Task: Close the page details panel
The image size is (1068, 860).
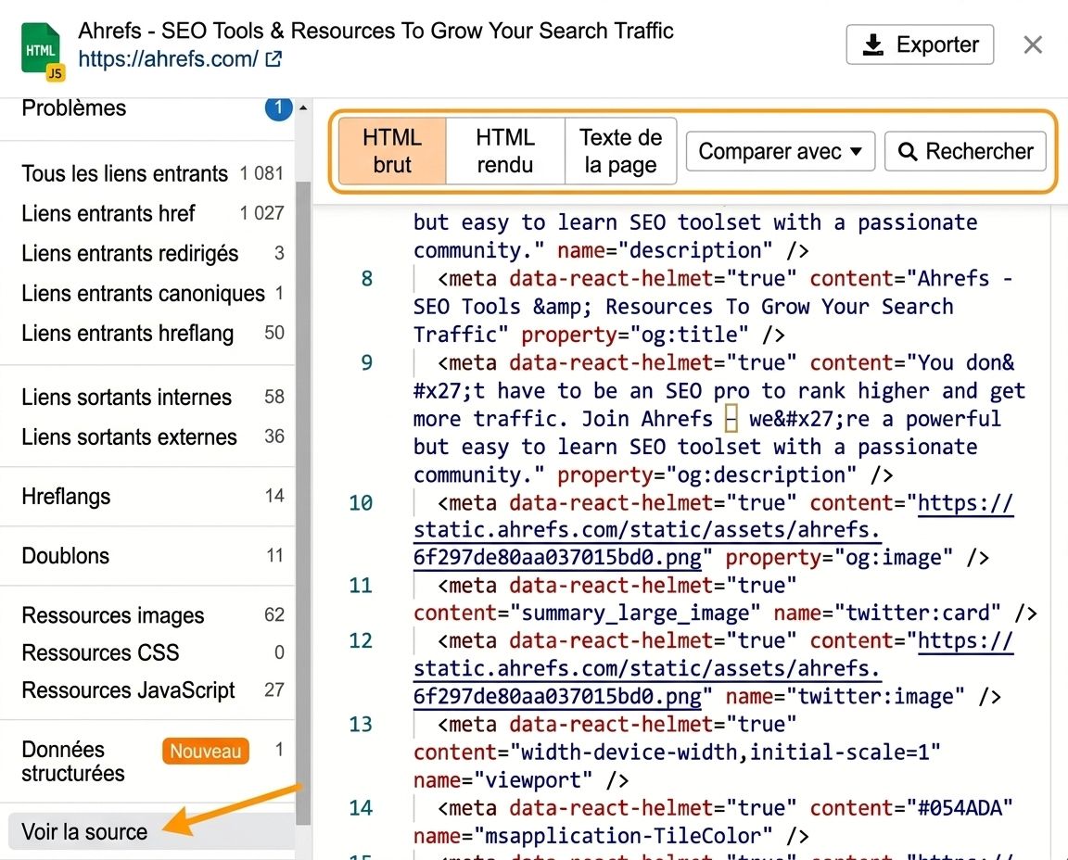Action: [x=1033, y=44]
